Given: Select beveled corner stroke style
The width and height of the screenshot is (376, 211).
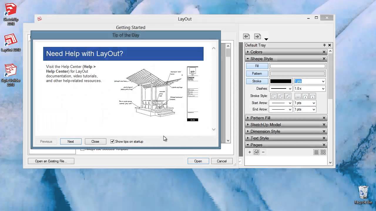Looking at the screenshot, I should [288, 96].
